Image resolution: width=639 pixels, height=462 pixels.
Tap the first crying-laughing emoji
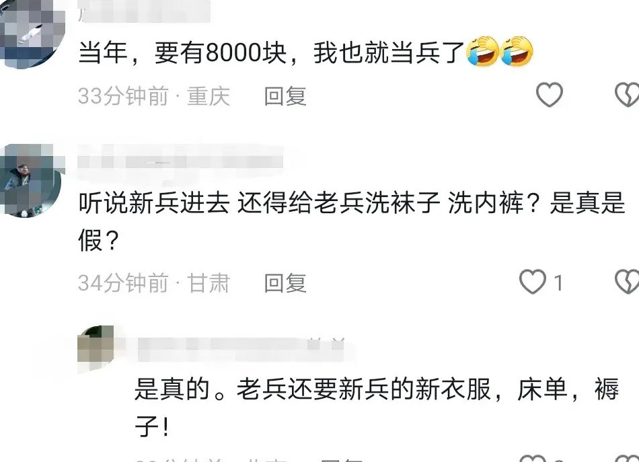click(x=483, y=51)
